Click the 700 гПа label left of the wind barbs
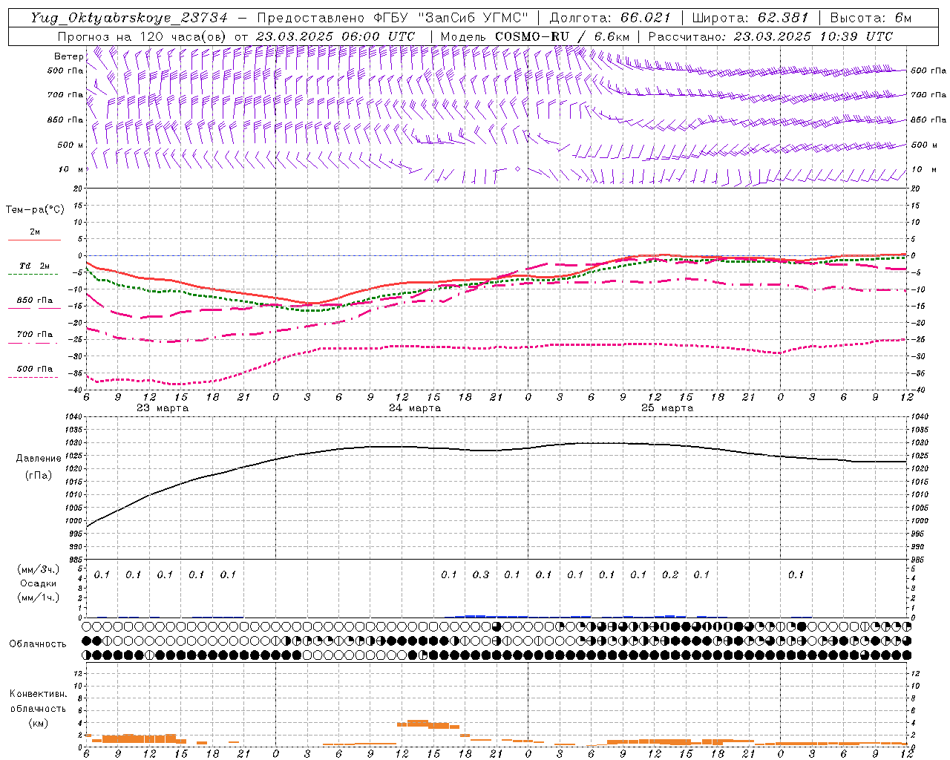The width and height of the screenshot is (950, 760). coord(65,95)
